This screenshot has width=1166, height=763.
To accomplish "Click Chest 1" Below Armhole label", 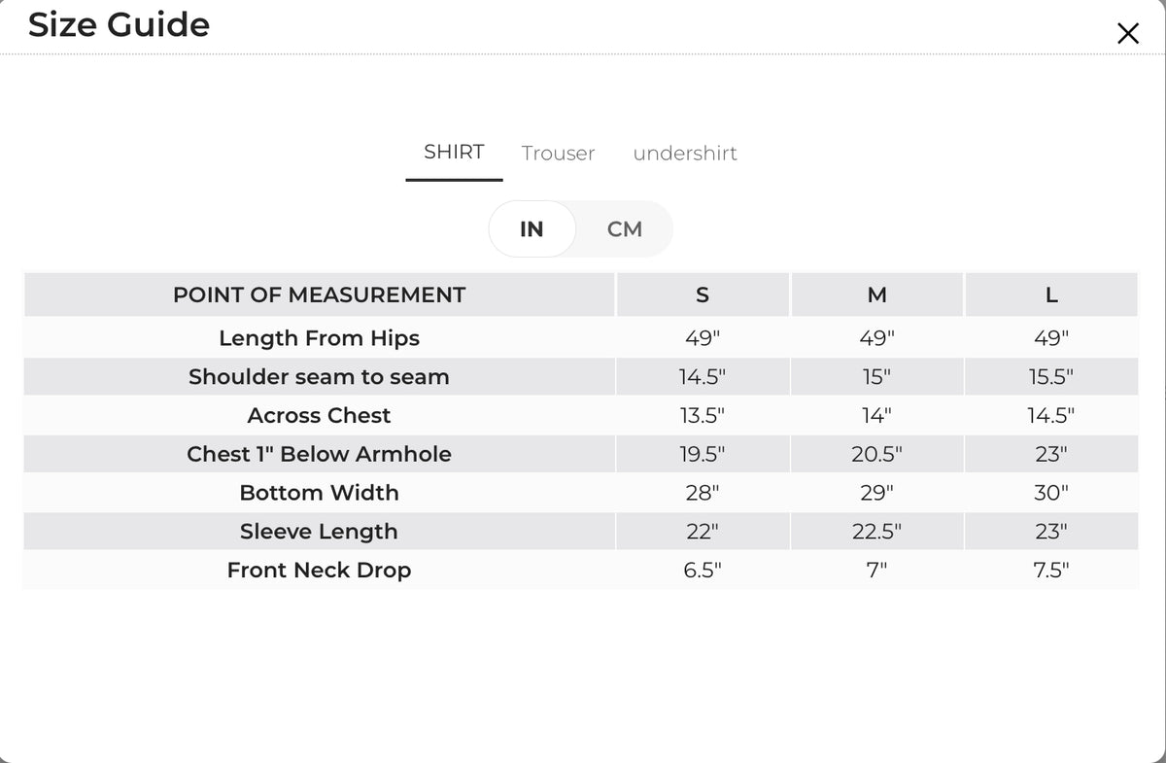I will click(319, 454).
